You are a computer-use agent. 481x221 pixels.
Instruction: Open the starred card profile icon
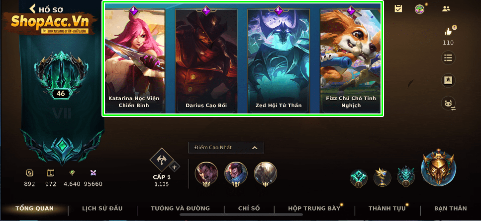(448, 80)
